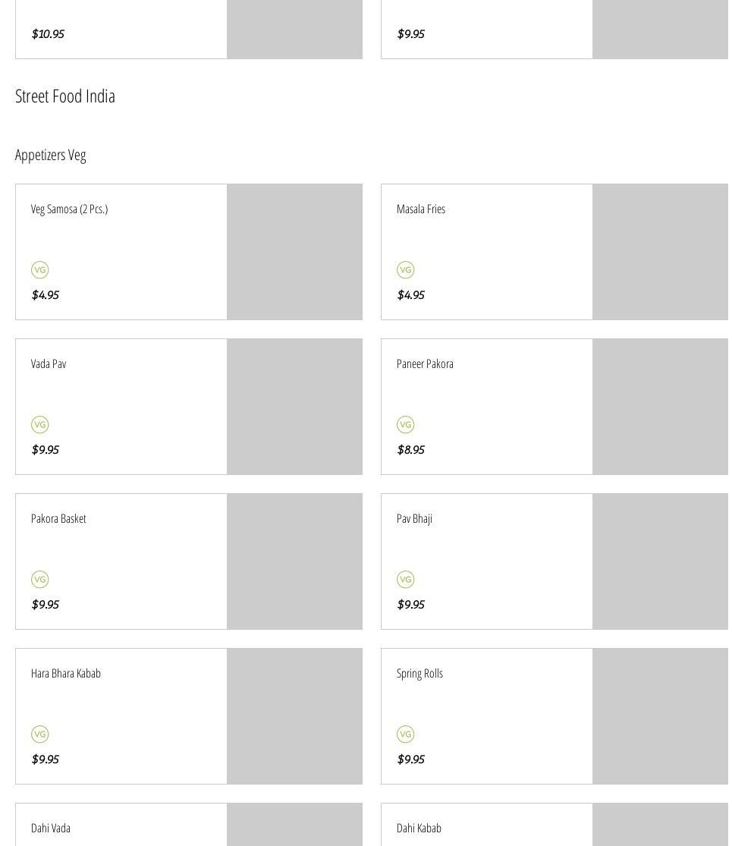Click the Street Food India heading
Screen dimensions: 732x846
pyautogui.click(x=65, y=96)
